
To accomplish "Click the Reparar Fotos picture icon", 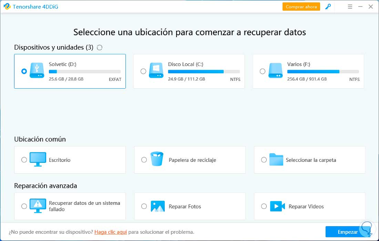I will (x=158, y=206).
